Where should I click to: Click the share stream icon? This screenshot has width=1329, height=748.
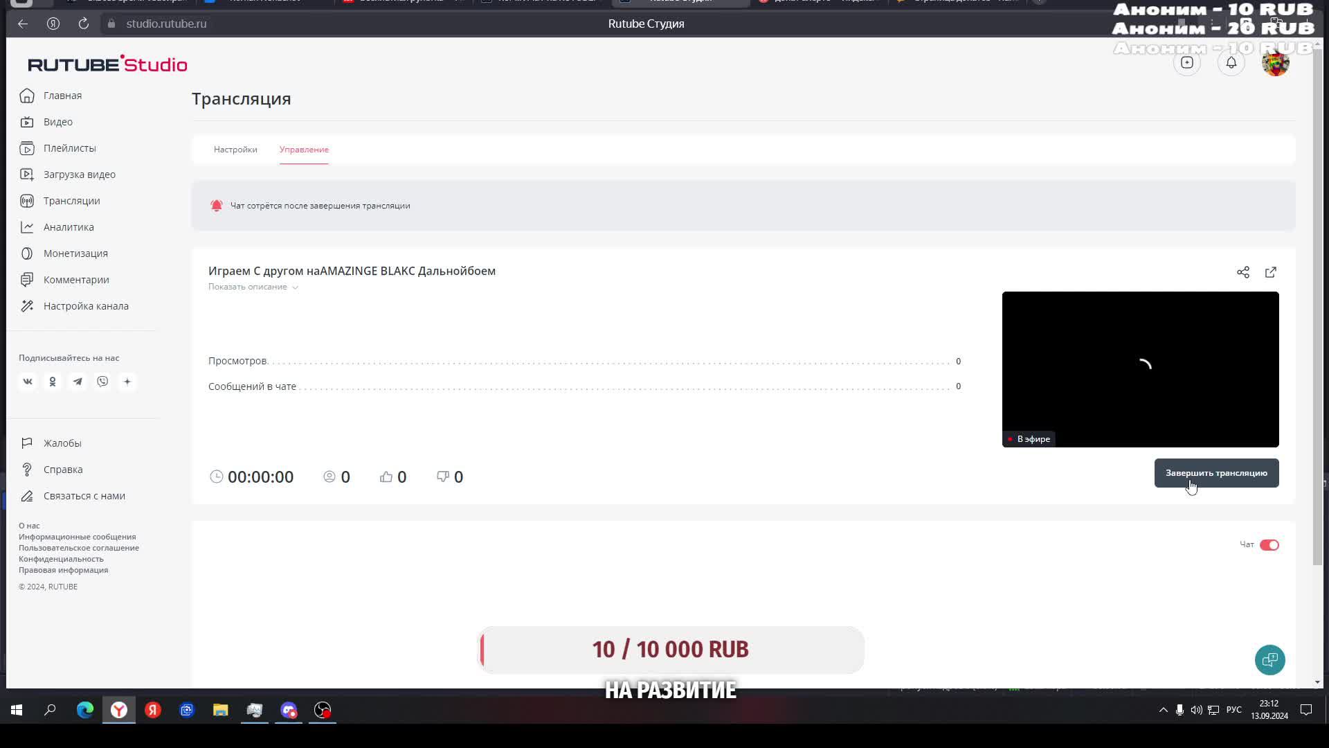(1243, 272)
